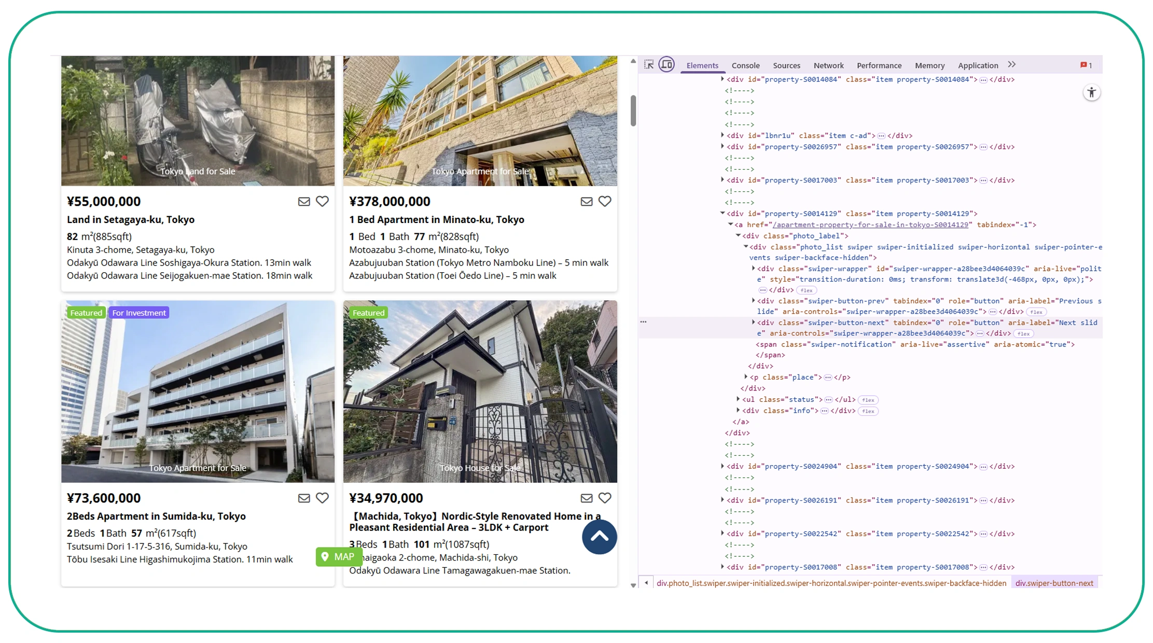Image resolution: width=1153 pixels, height=643 pixels.
Task: Collapse the photo_label div node
Action: 738,235
